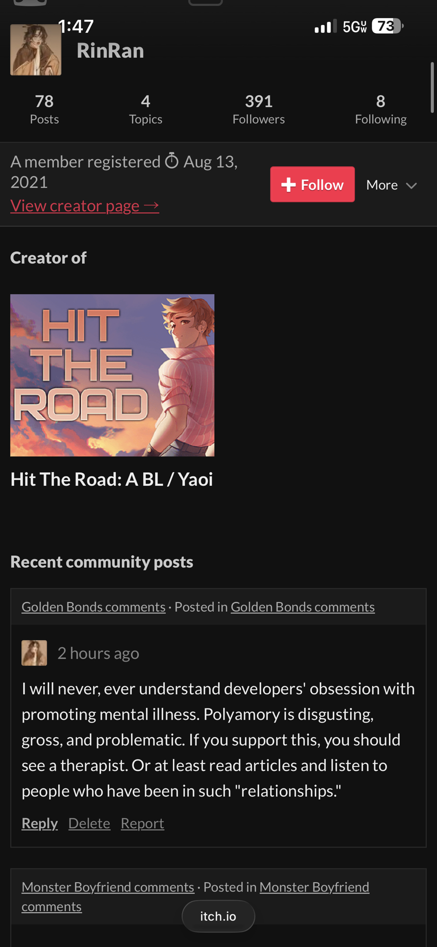Tap the plus icon on Follow button

[x=288, y=185]
